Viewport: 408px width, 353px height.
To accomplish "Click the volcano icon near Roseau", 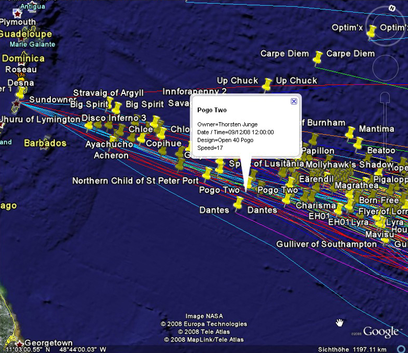I will (21, 76).
